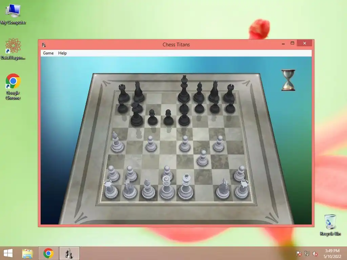Click the black knight next to the right black rook
The image size is (347, 260).
click(214, 91)
